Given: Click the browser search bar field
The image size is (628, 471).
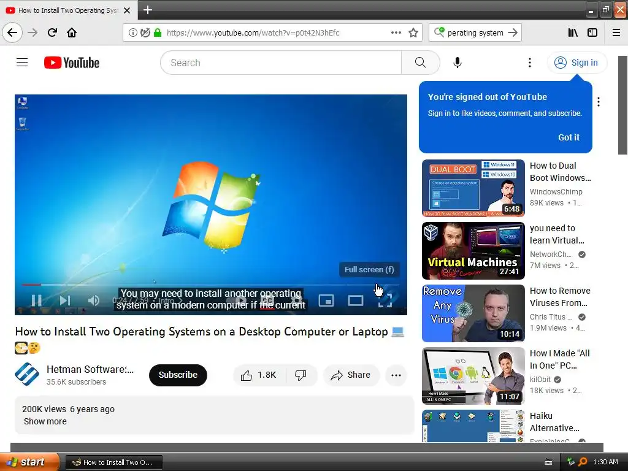Looking at the screenshot, I should coord(475,33).
